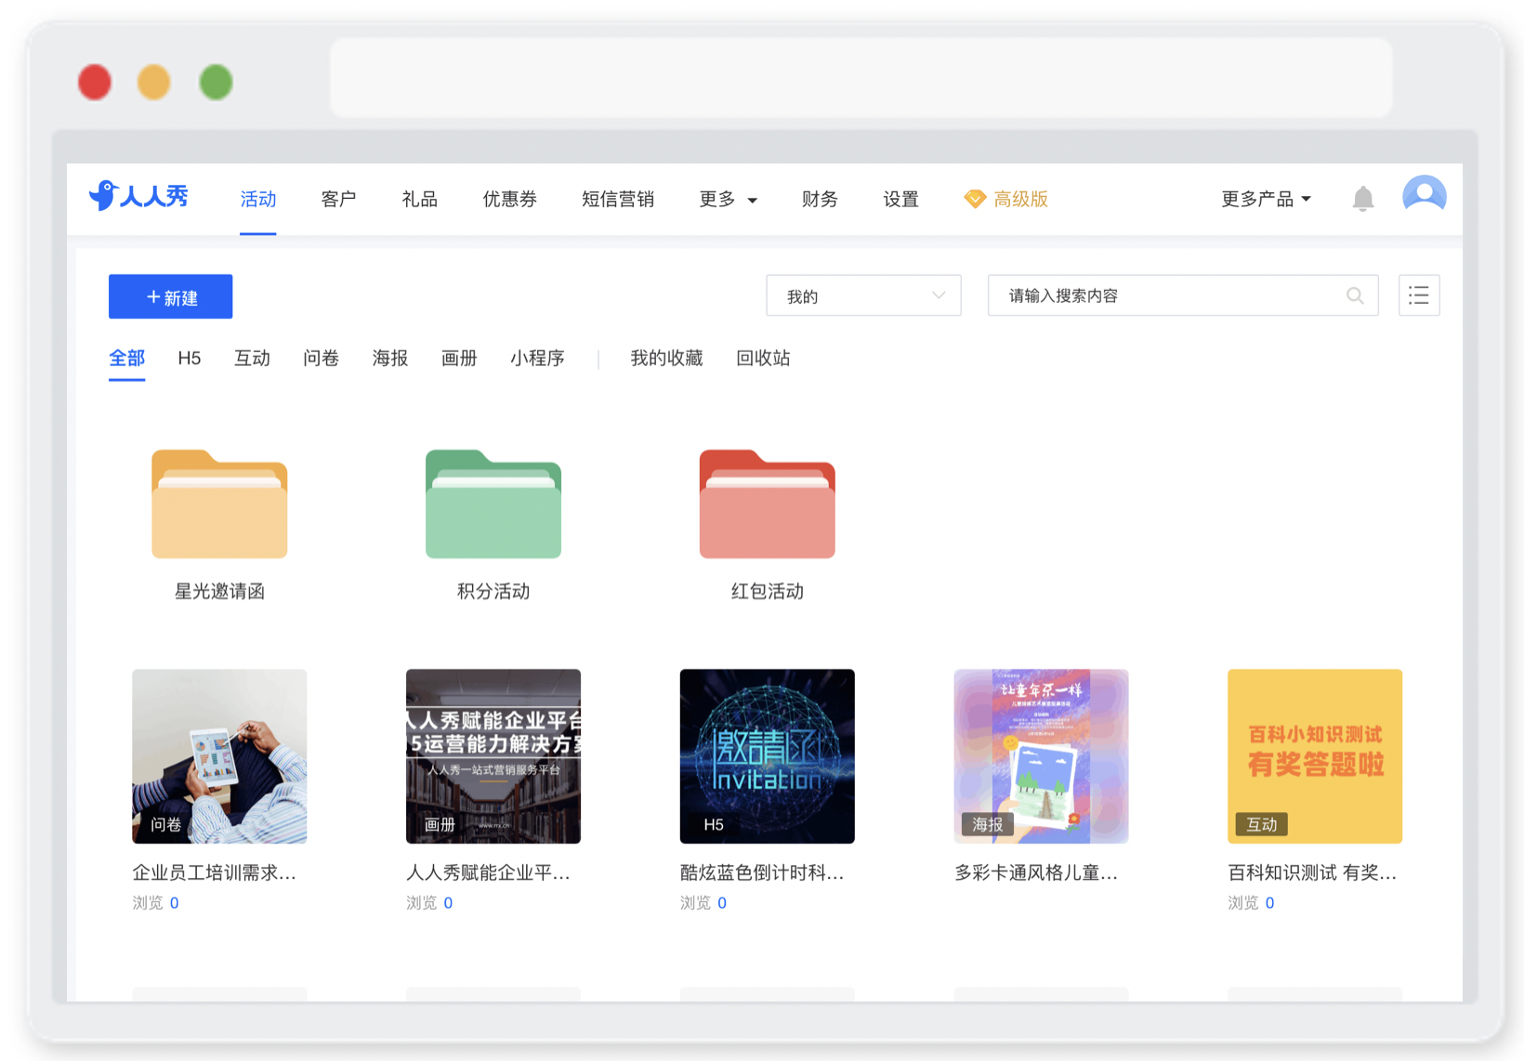Switch to list view icon
Viewport: 1524px width, 1061px height.
point(1419,295)
